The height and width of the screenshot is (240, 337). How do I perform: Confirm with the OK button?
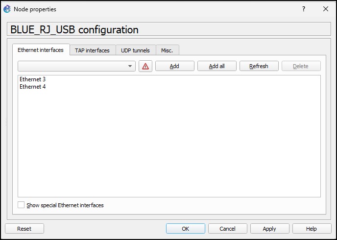[185, 228]
